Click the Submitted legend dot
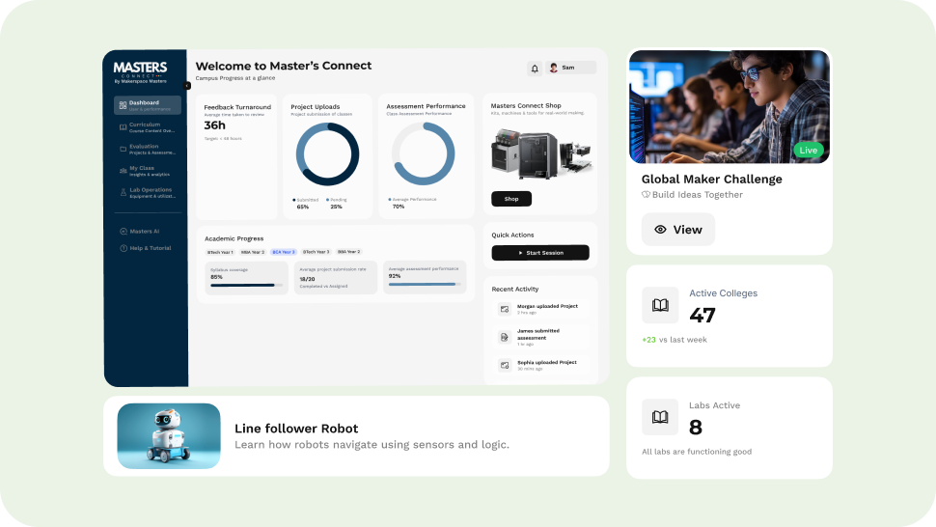The height and width of the screenshot is (527, 936). 293,200
